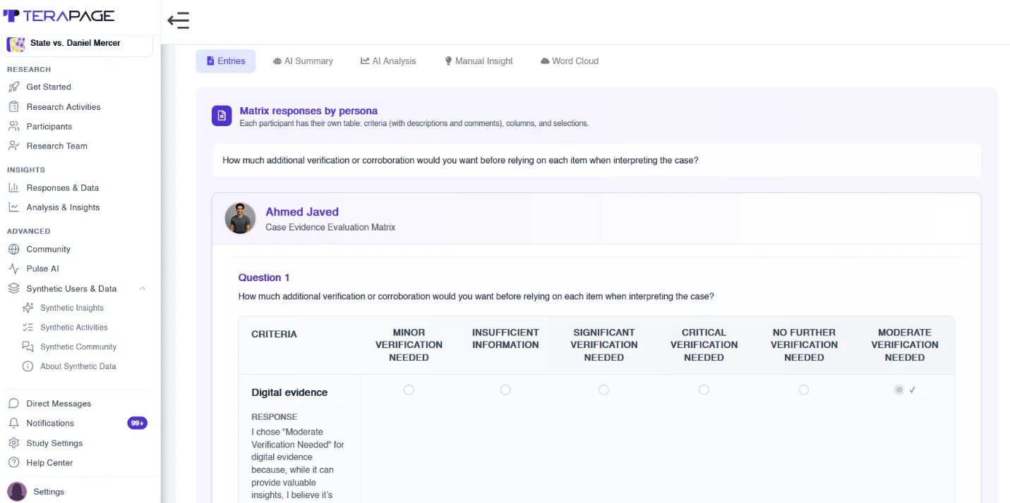Click the Synthetic Community chat icon
The width and height of the screenshot is (1010, 503).
[x=28, y=347]
